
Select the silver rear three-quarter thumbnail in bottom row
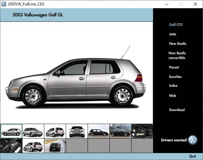[x=33, y=146]
